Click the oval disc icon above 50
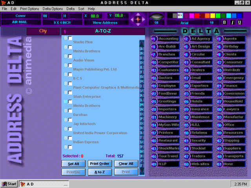 point(156,16)
